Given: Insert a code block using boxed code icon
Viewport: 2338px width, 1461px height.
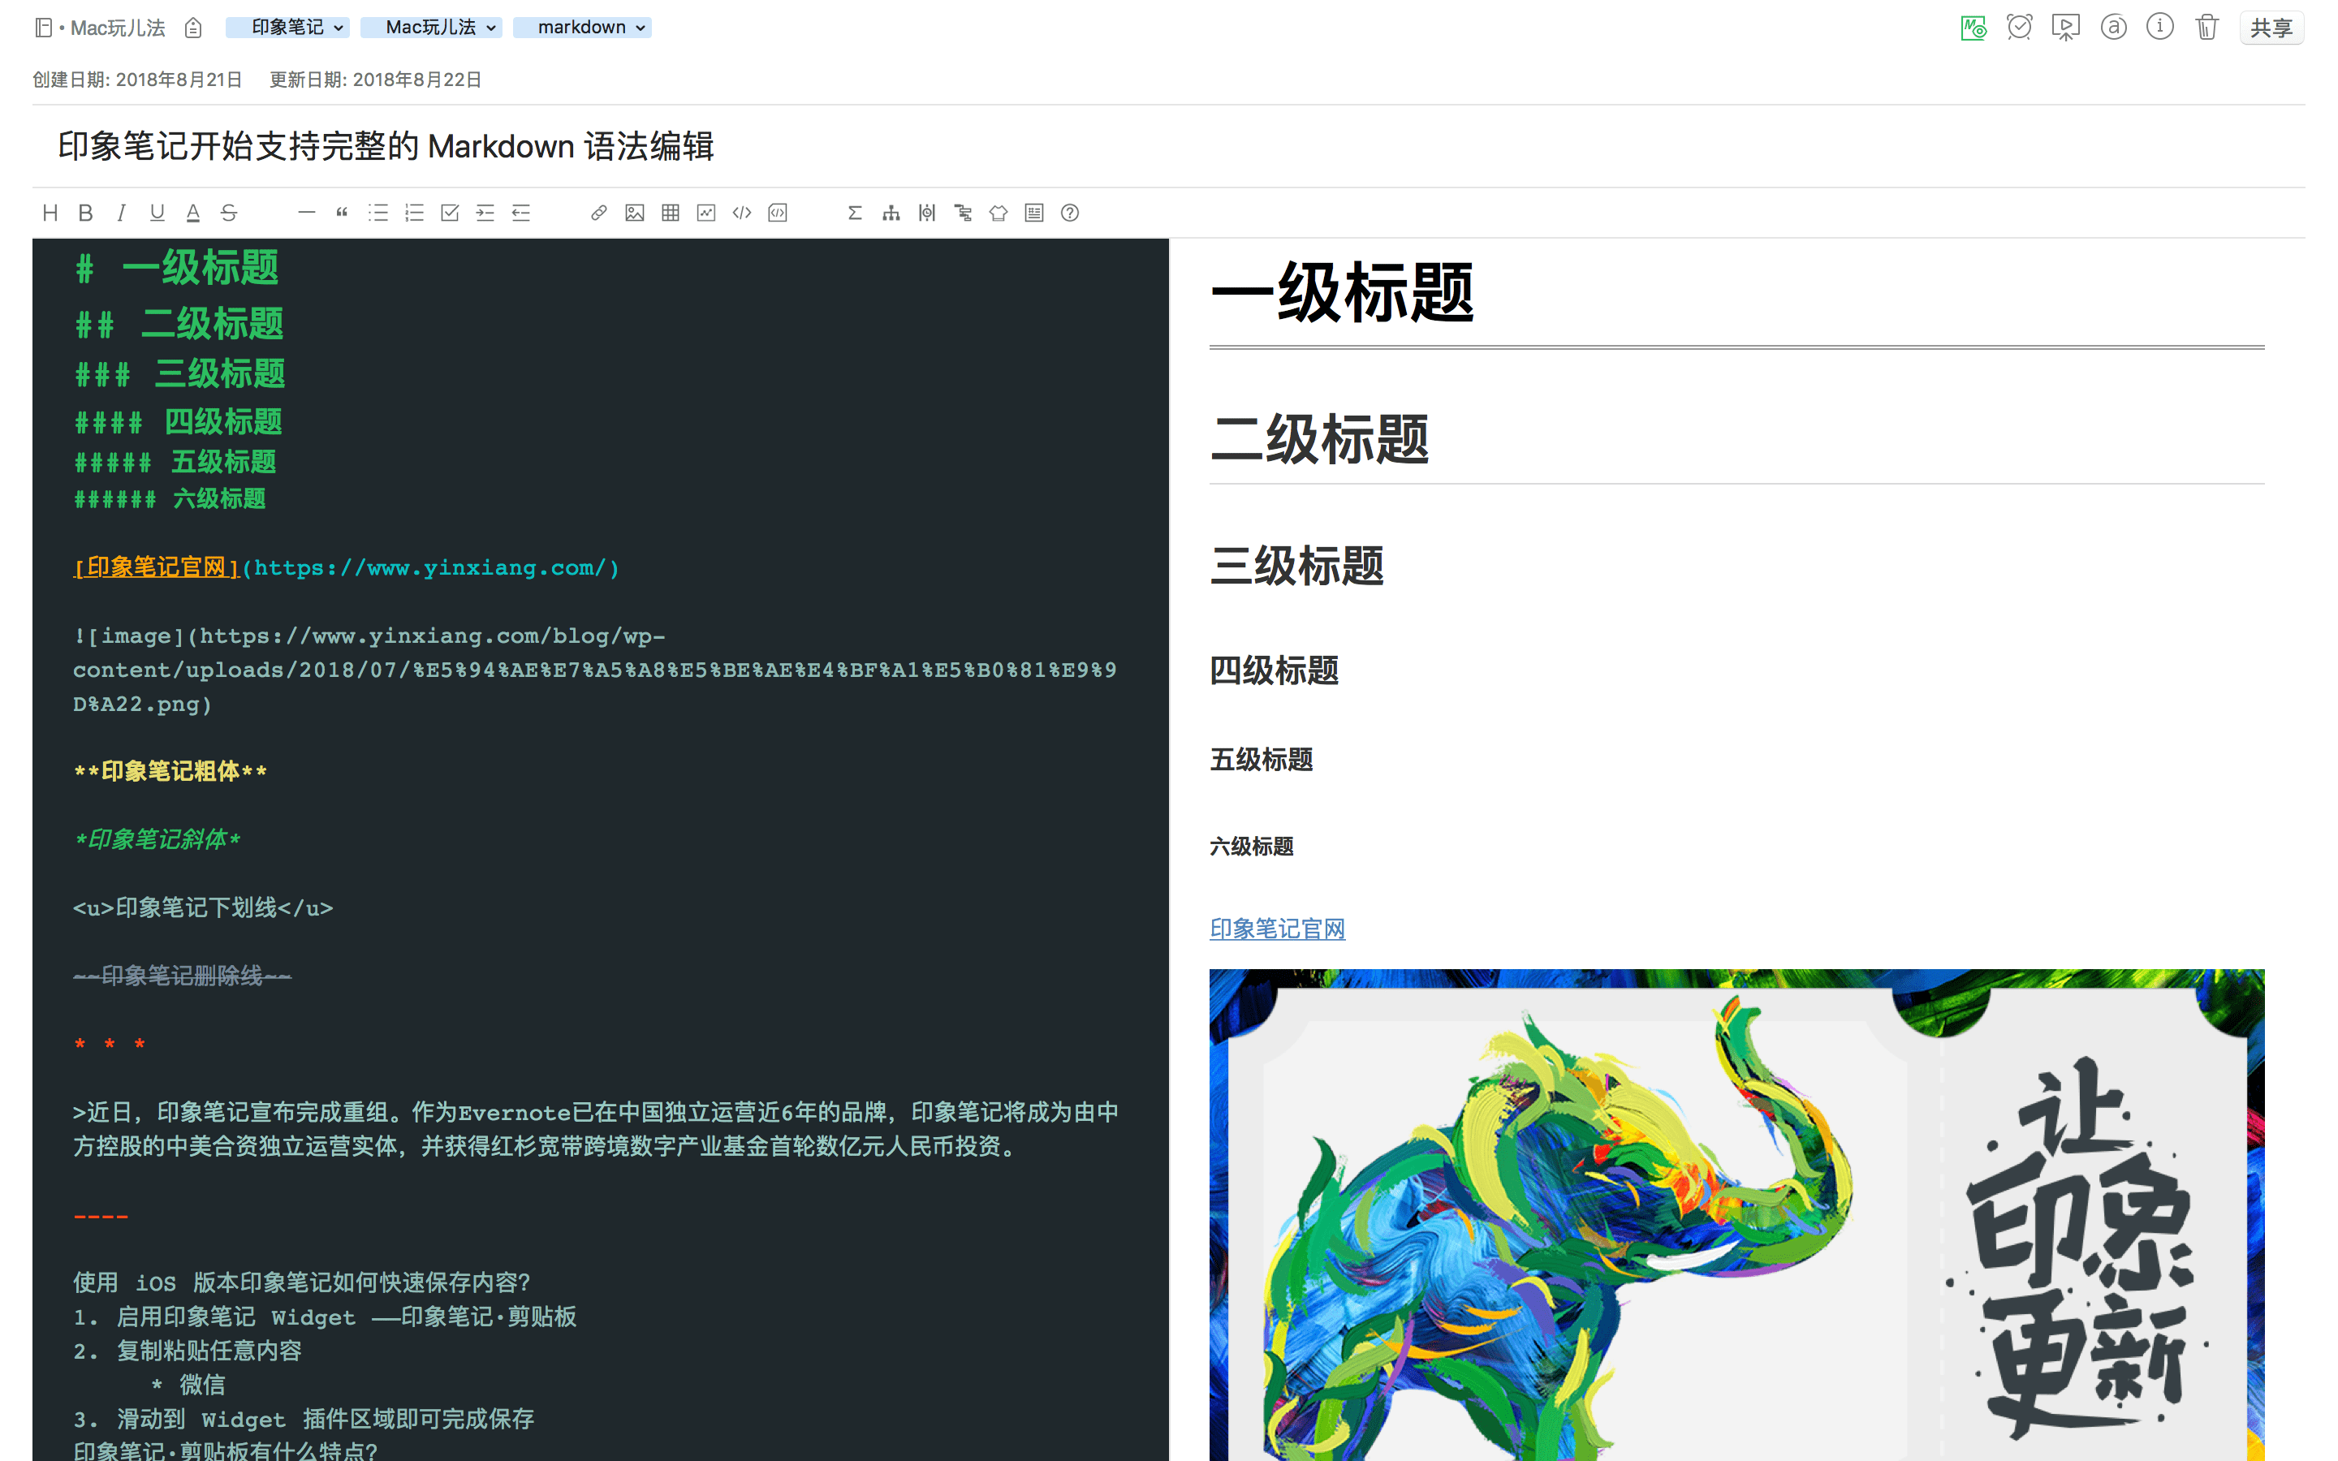Looking at the screenshot, I should pyautogui.click(x=778, y=213).
